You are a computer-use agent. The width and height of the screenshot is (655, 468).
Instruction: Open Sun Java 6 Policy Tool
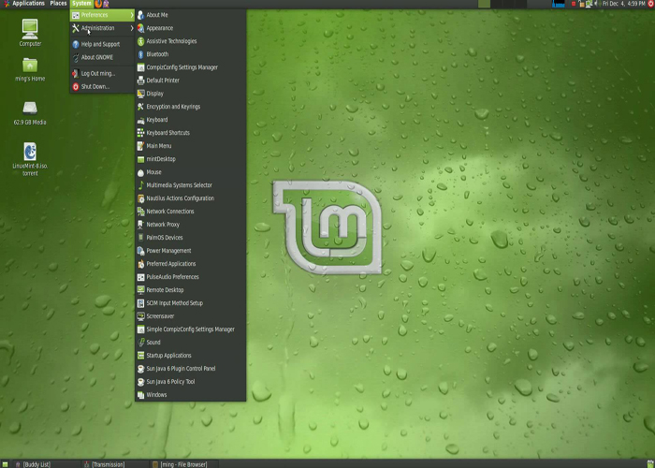click(x=190, y=382)
